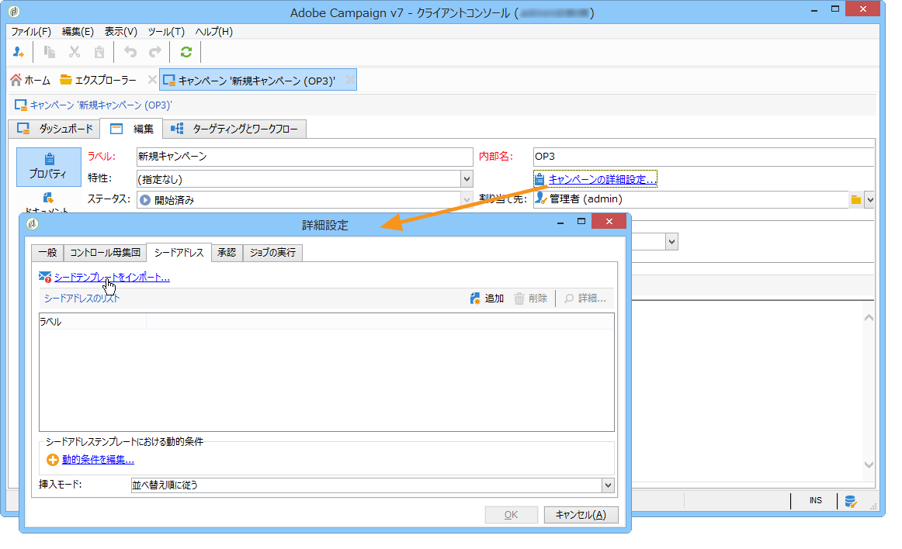This screenshot has height=549, width=902.
Task: Click the new user toolbar icon
Action: tap(19, 52)
